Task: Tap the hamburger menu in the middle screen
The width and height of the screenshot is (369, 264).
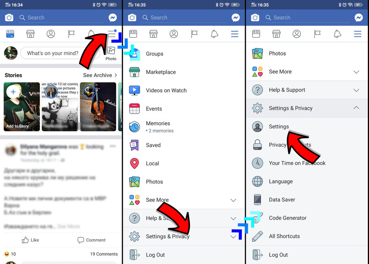Action: click(x=235, y=34)
